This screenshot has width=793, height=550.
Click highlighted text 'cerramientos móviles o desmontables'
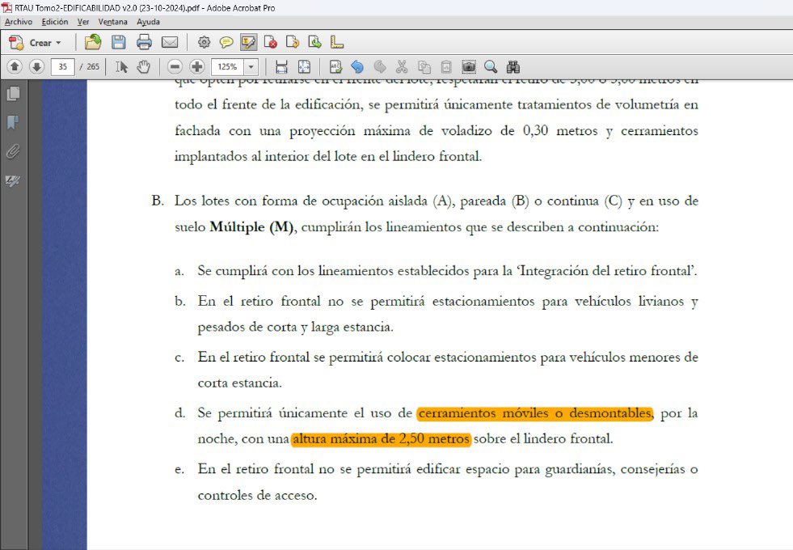click(x=534, y=413)
